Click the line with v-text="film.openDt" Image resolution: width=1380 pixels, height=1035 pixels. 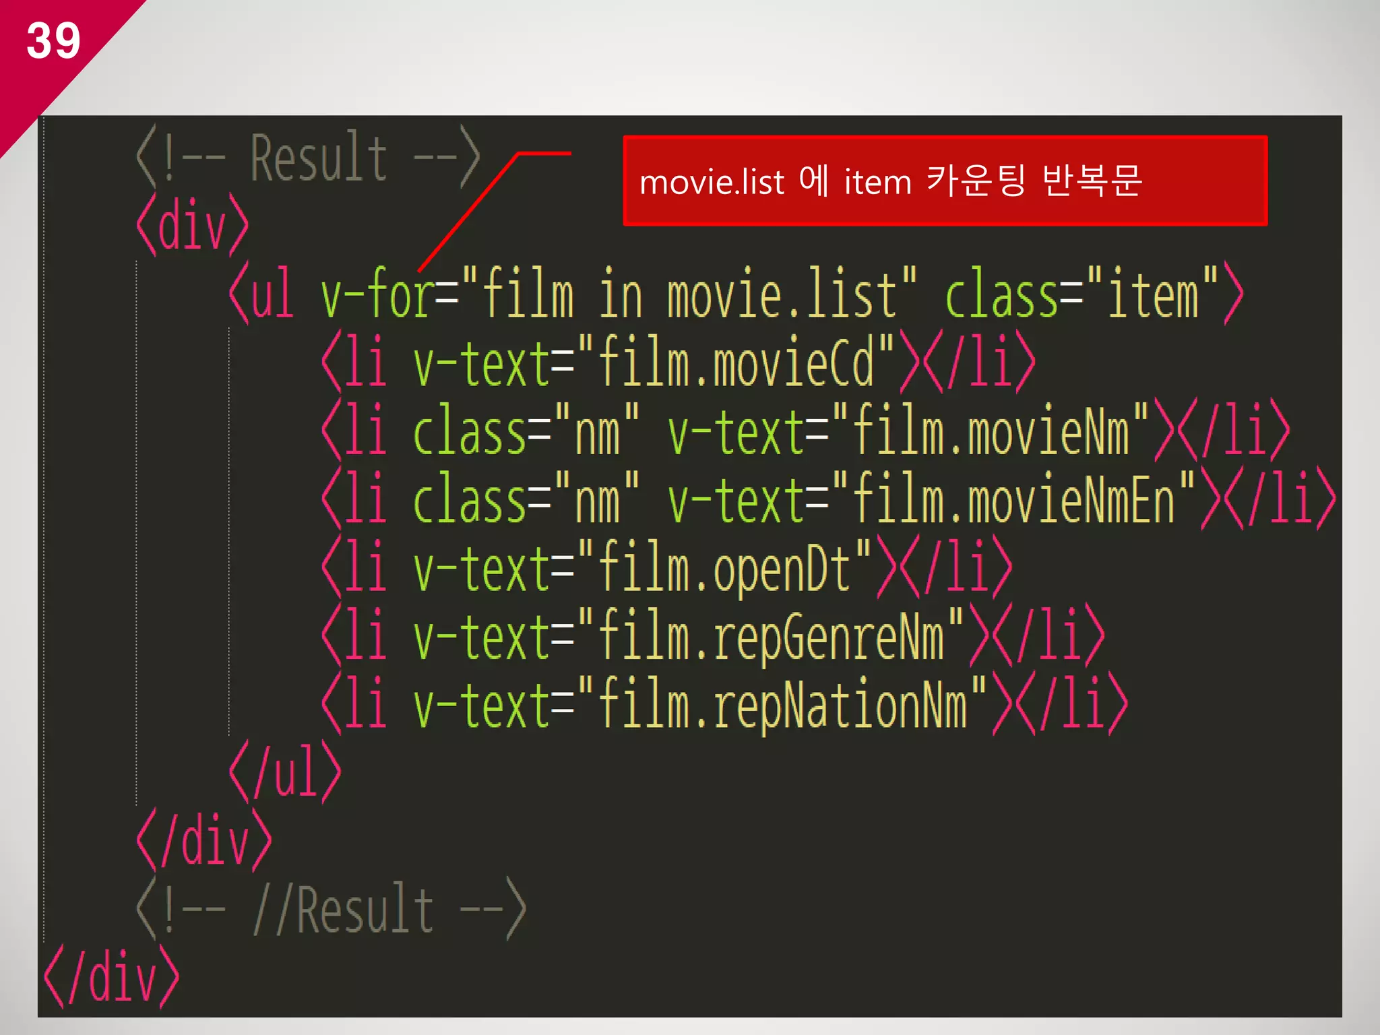pos(667,568)
